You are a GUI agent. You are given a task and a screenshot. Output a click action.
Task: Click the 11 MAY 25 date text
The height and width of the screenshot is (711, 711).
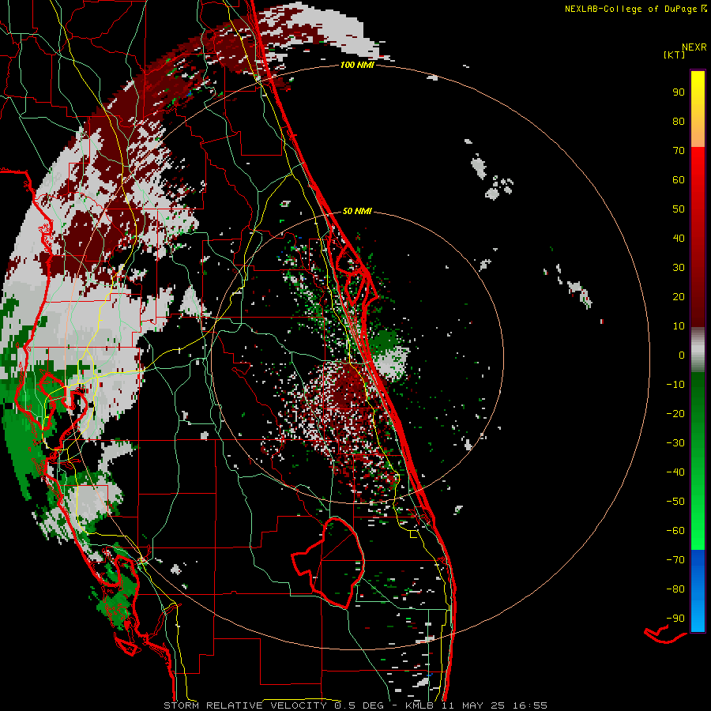coord(474,705)
